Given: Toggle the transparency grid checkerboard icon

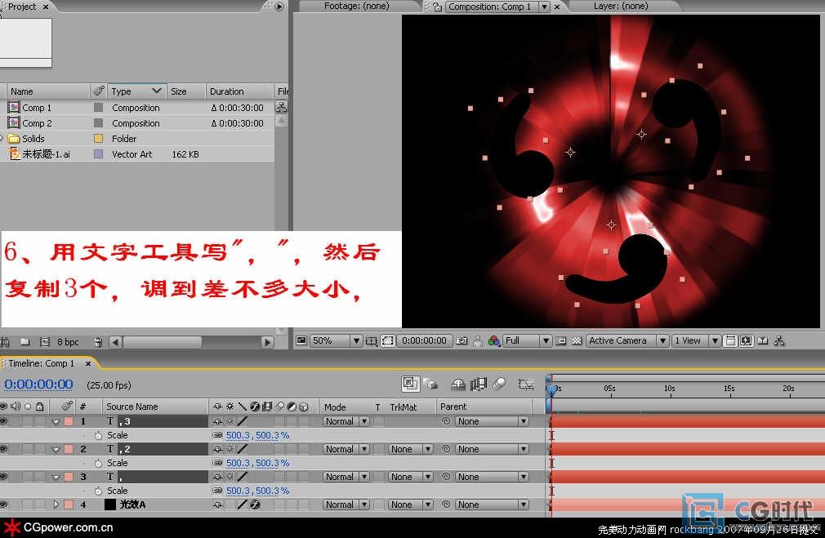Looking at the screenshot, I should [577, 341].
